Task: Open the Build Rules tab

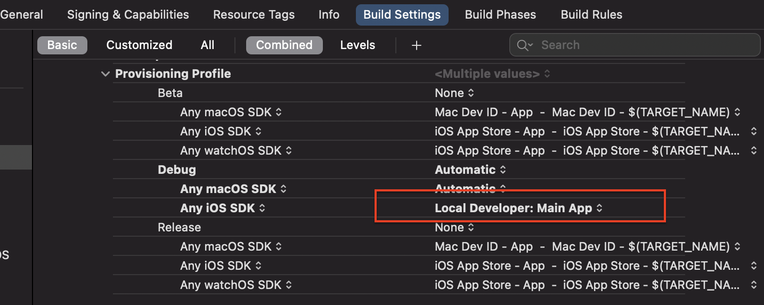Action: point(591,15)
